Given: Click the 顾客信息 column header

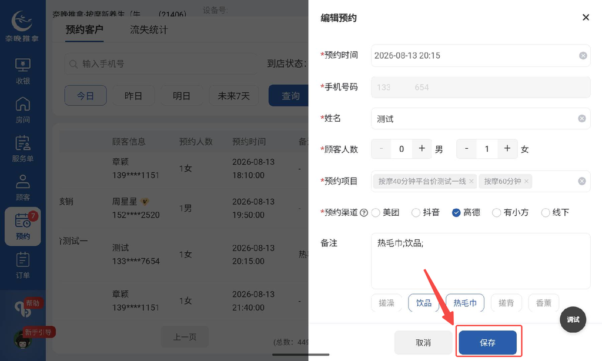Looking at the screenshot, I should pyautogui.click(x=129, y=142).
